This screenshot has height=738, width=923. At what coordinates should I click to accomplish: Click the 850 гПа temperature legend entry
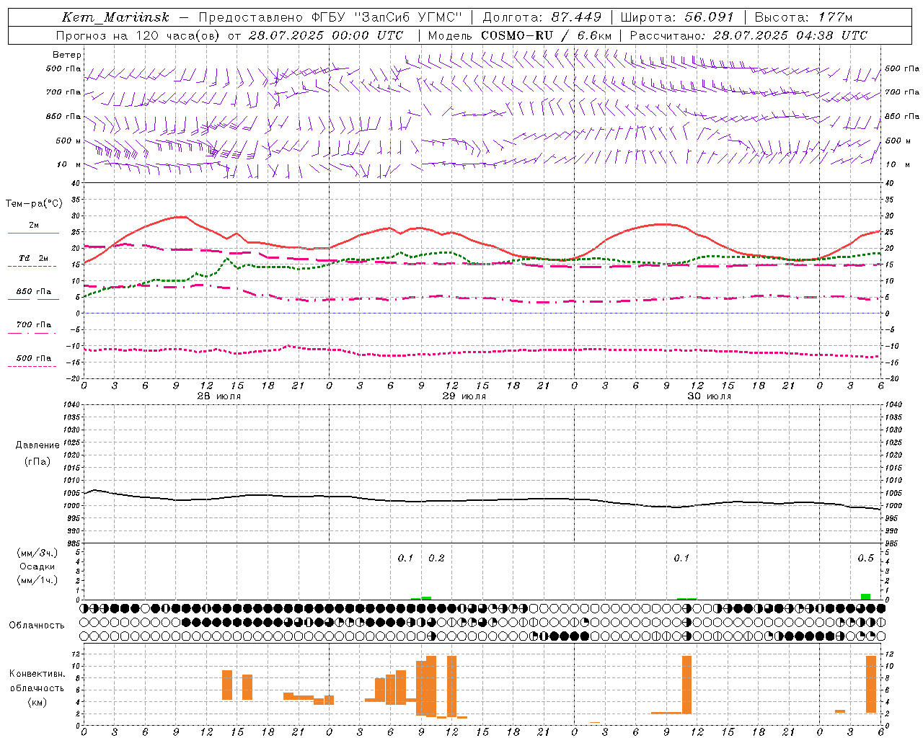click(34, 292)
